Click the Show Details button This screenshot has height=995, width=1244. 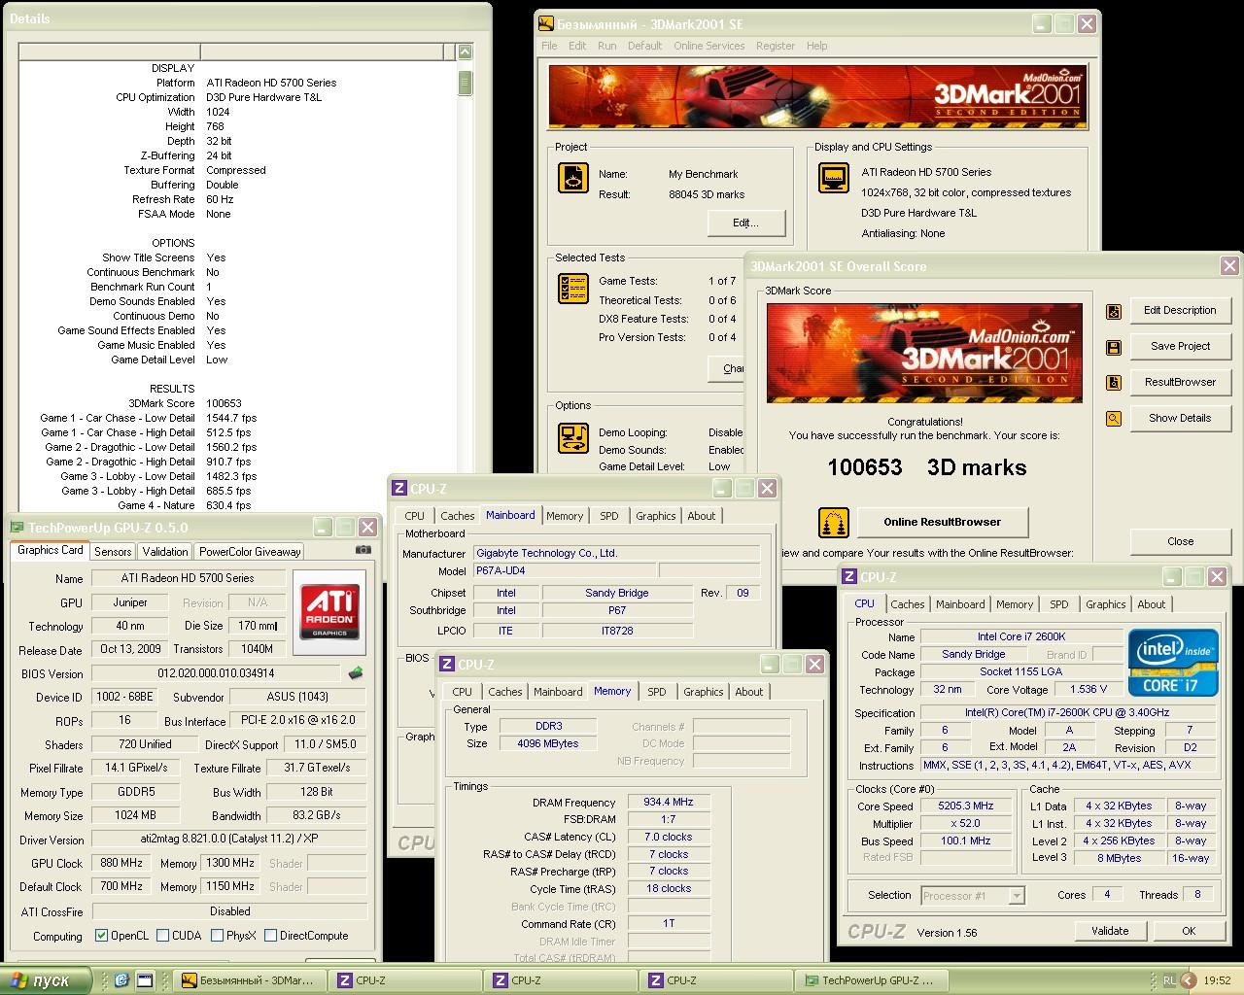click(1180, 419)
